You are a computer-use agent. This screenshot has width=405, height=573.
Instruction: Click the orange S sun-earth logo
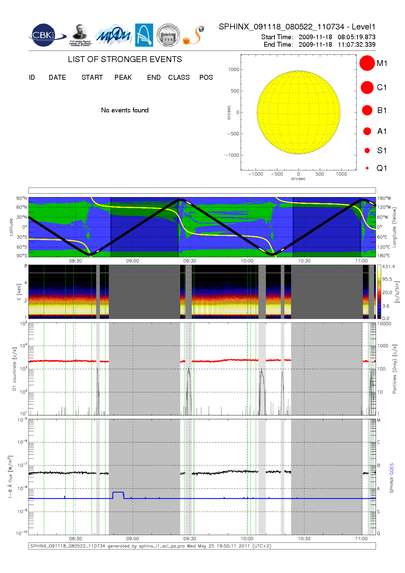[x=194, y=35]
